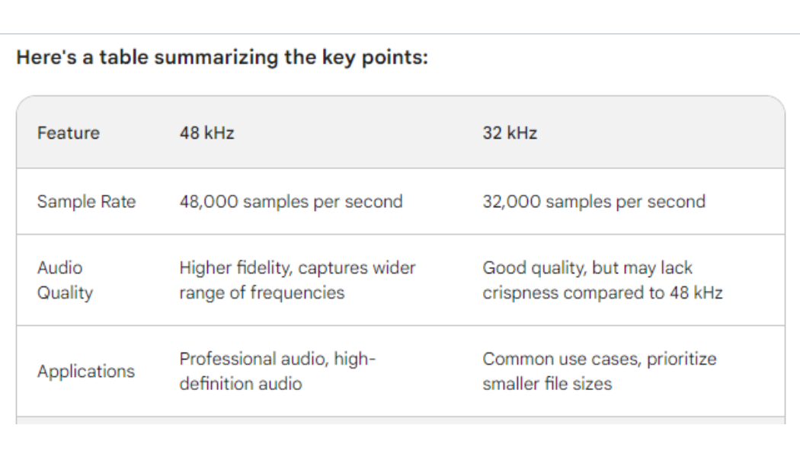Screen dimensions: 800x457
Task: Click the "definition audio" text line
Action: [x=241, y=384]
